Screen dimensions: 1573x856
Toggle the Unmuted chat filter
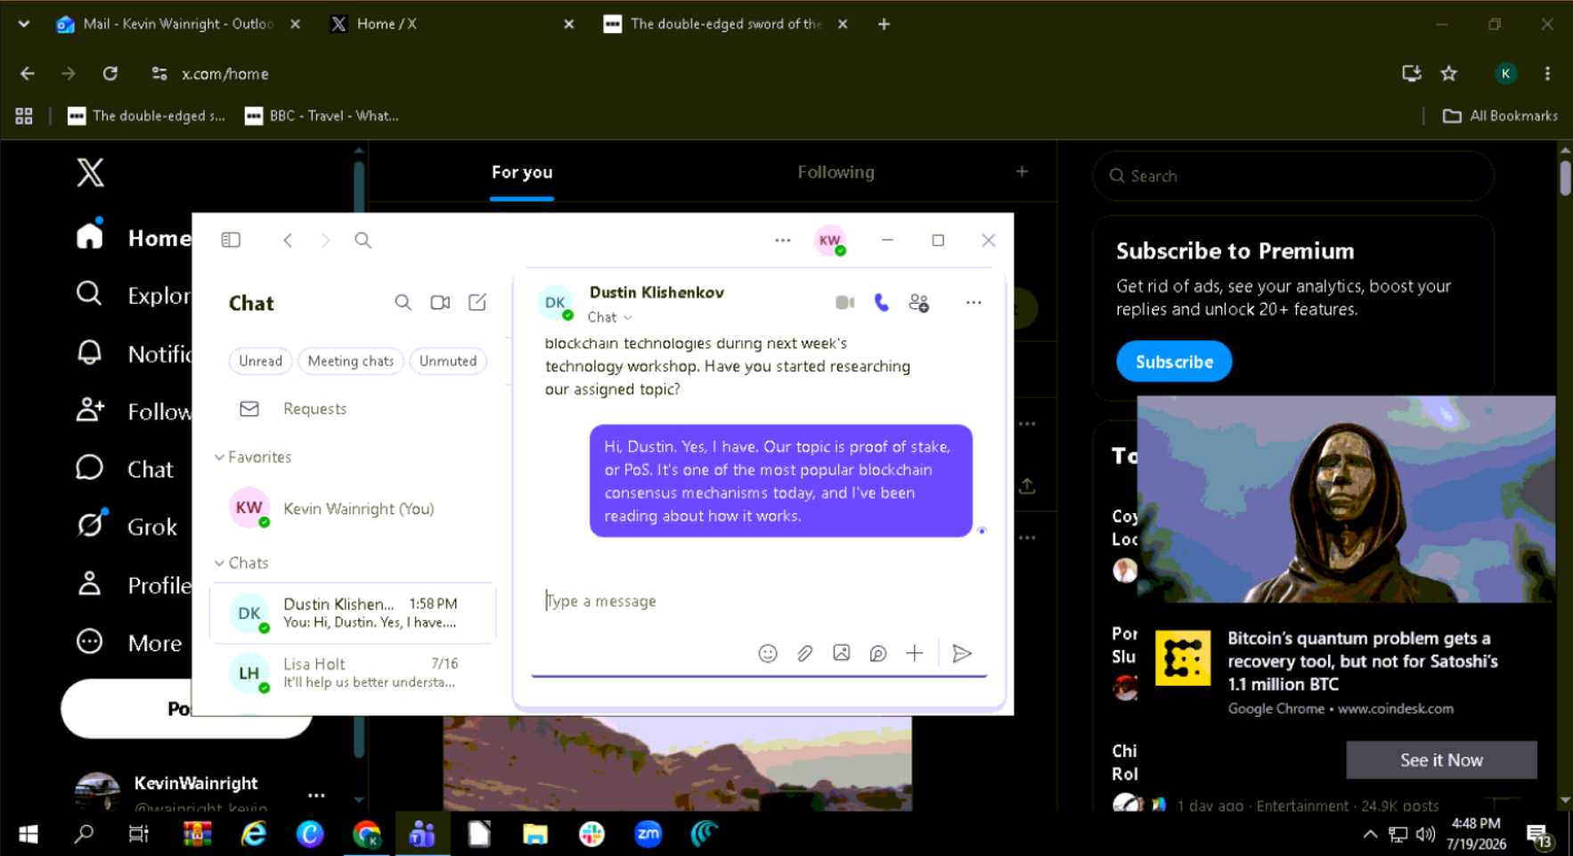(x=448, y=361)
